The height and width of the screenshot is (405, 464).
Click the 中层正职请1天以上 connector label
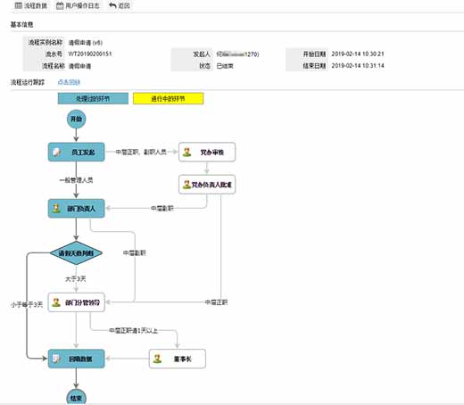click(133, 330)
